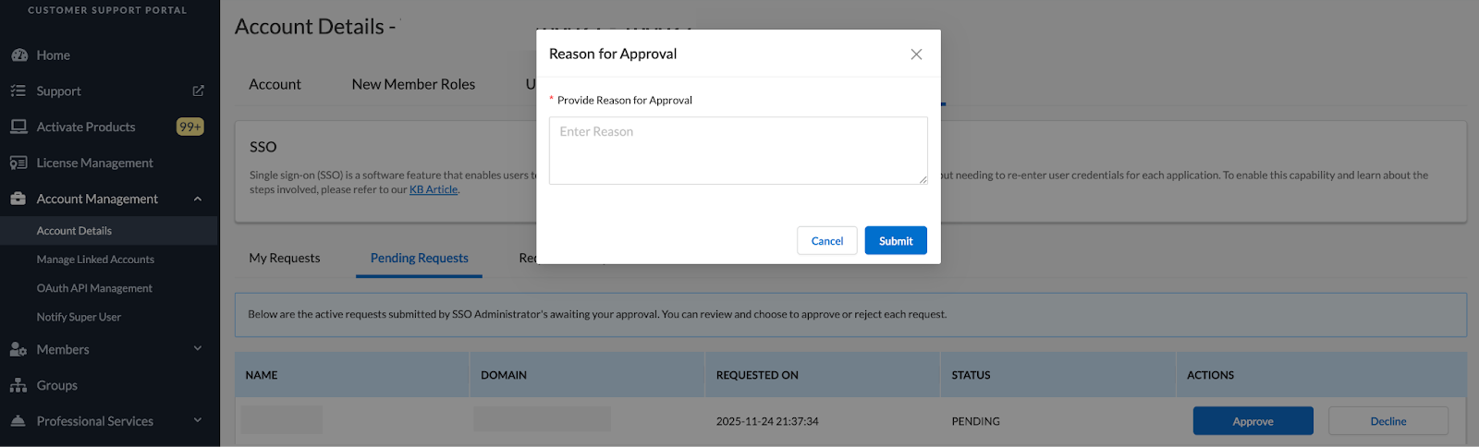
Task: Expand the Professional Services chevron
Action: point(198,420)
